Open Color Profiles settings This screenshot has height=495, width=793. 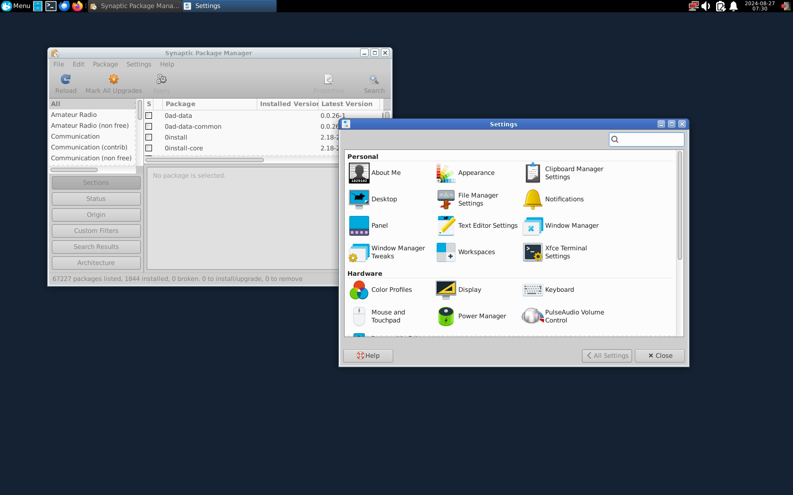coord(380,290)
